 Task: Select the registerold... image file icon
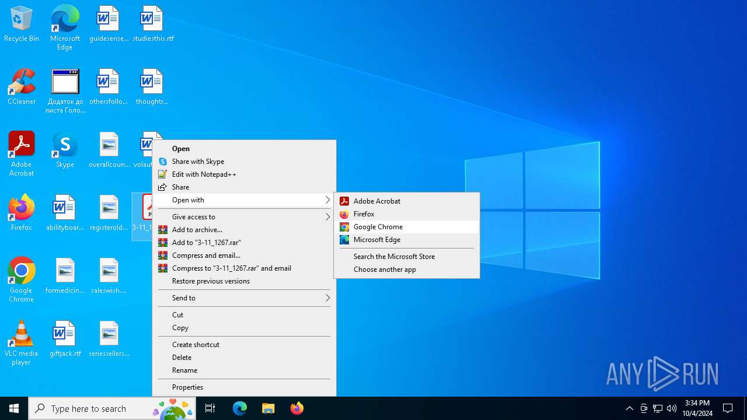point(109,213)
